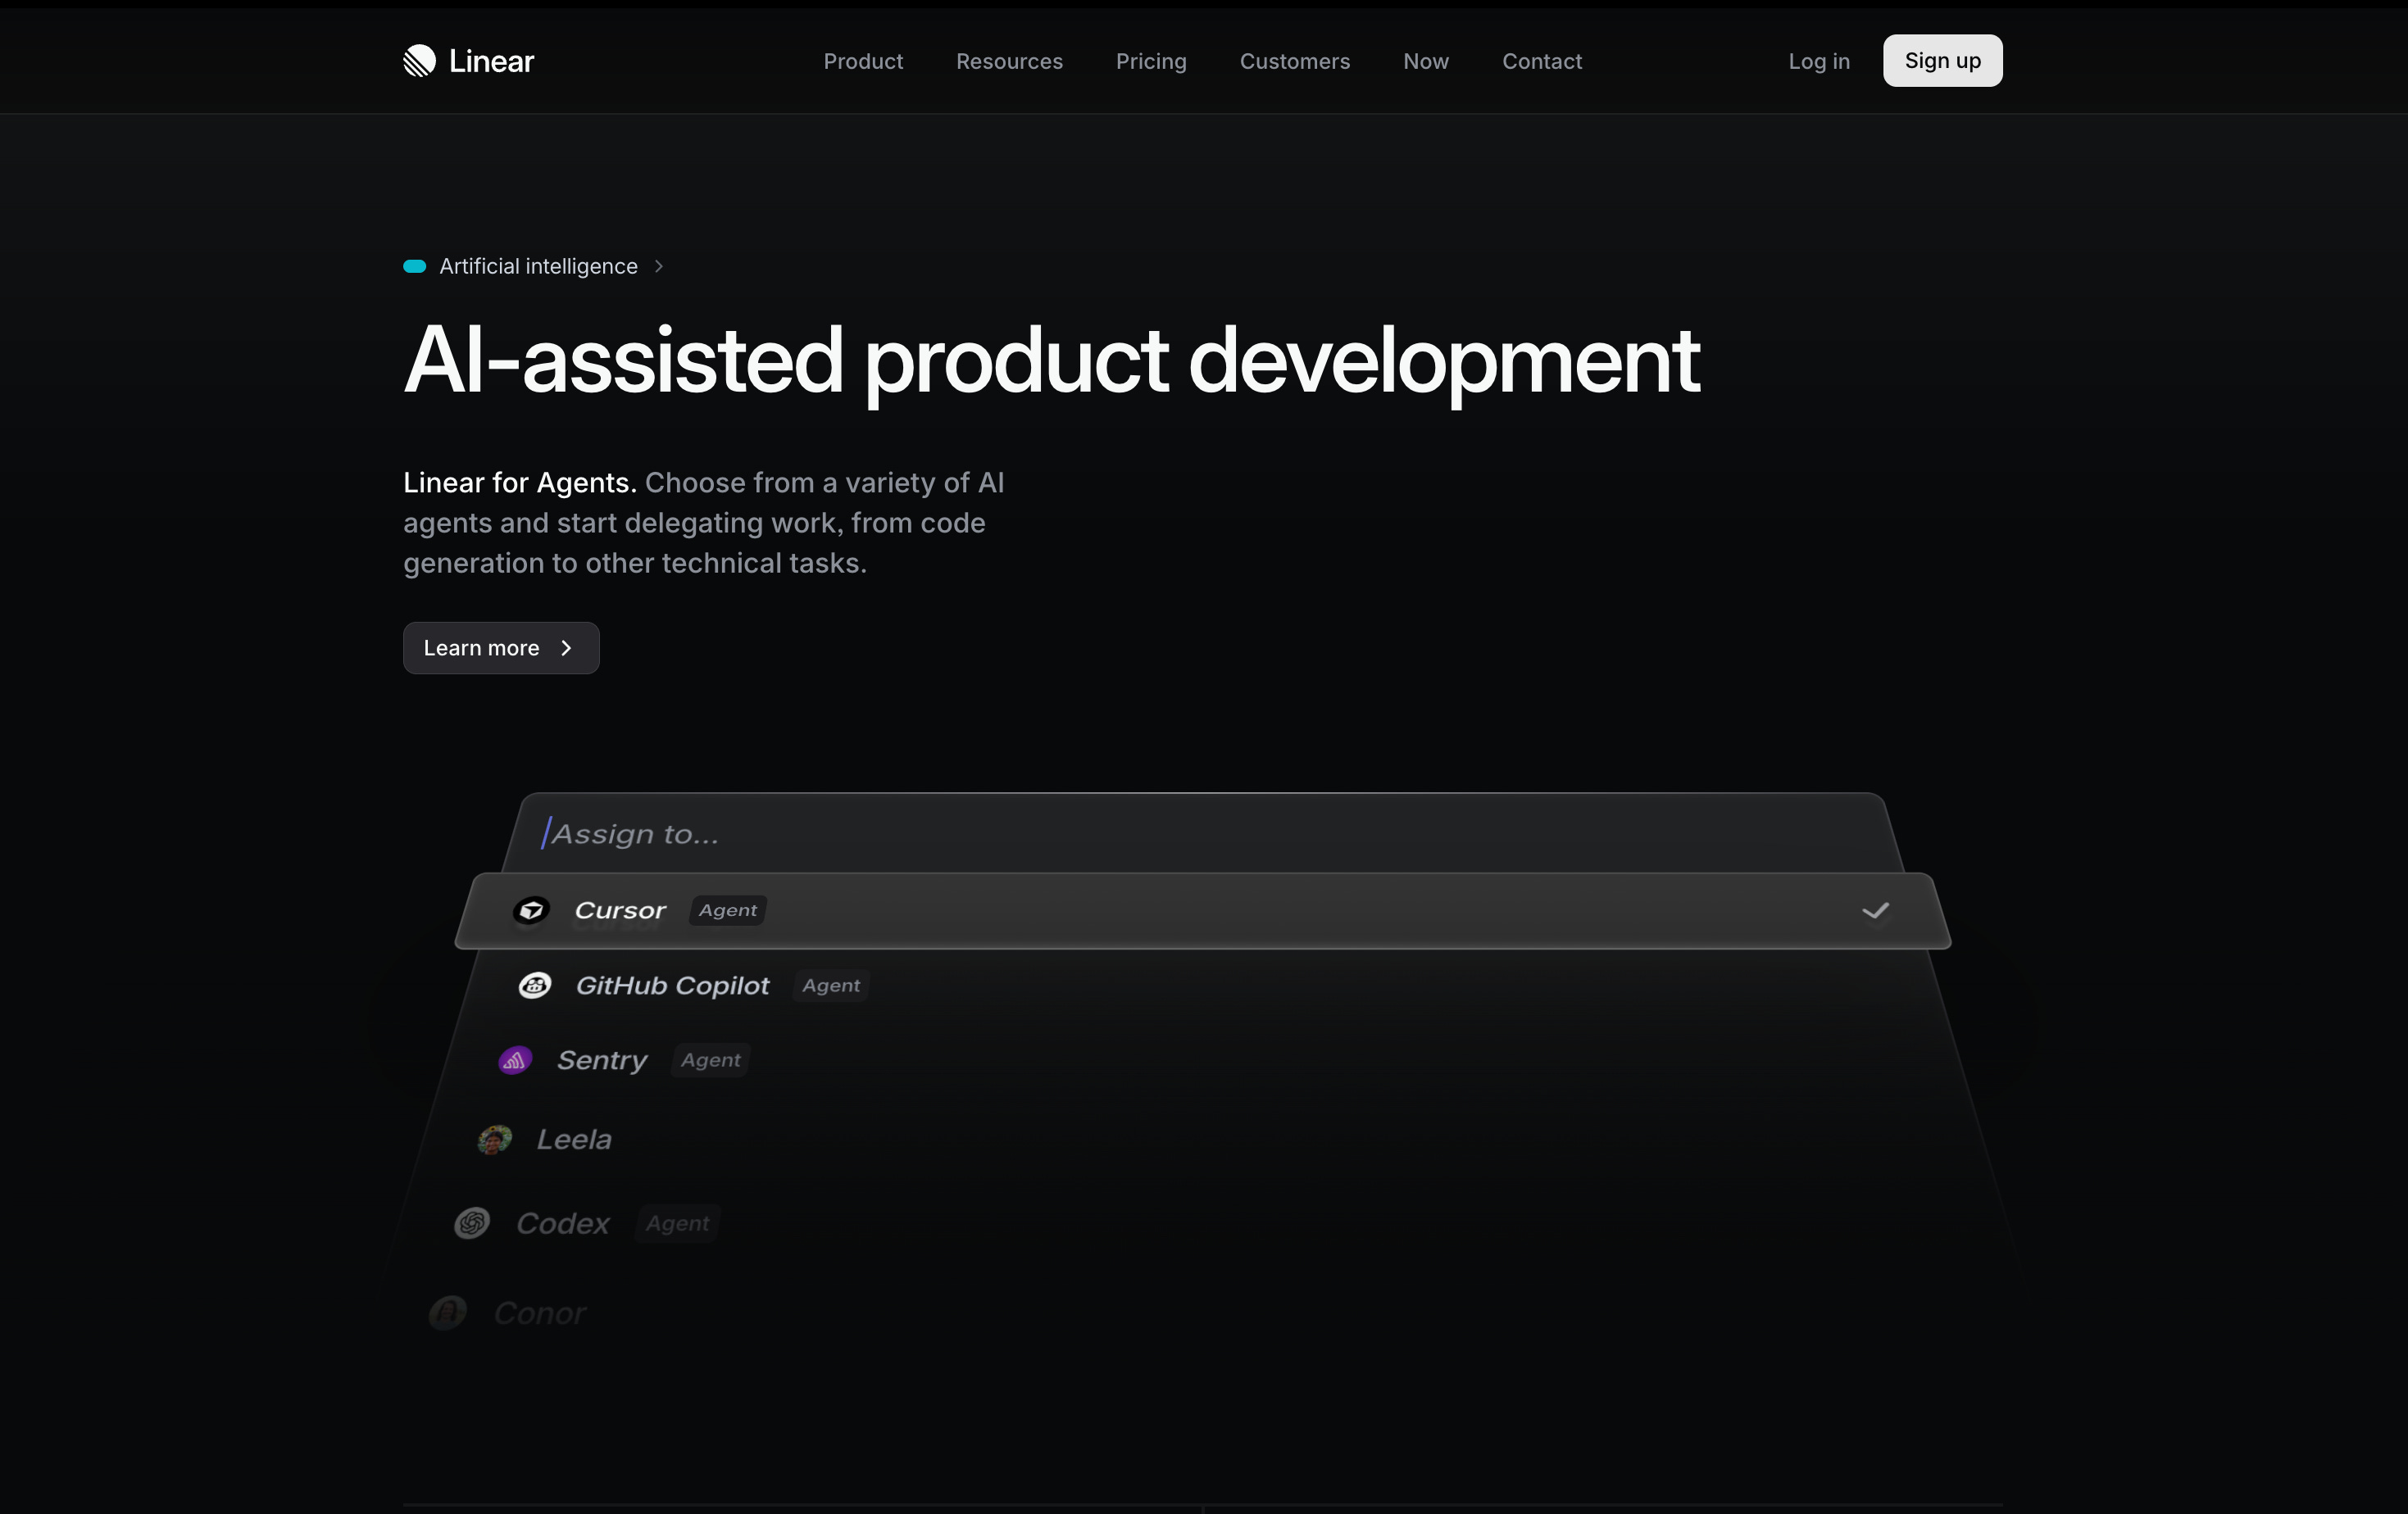Click the GitHub Copilot icon
Viewport: 2408px width, 1514px height.
pos(535,986)
